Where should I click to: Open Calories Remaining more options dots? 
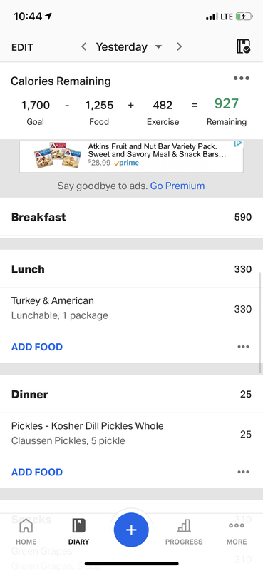tap(242, 78)
